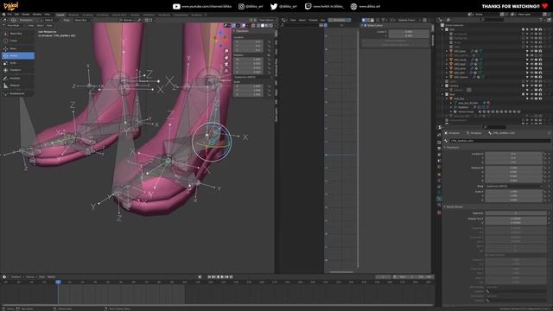Click the Cursor Value to Selection button
The image size is (553, 311).
click(395, 45)
